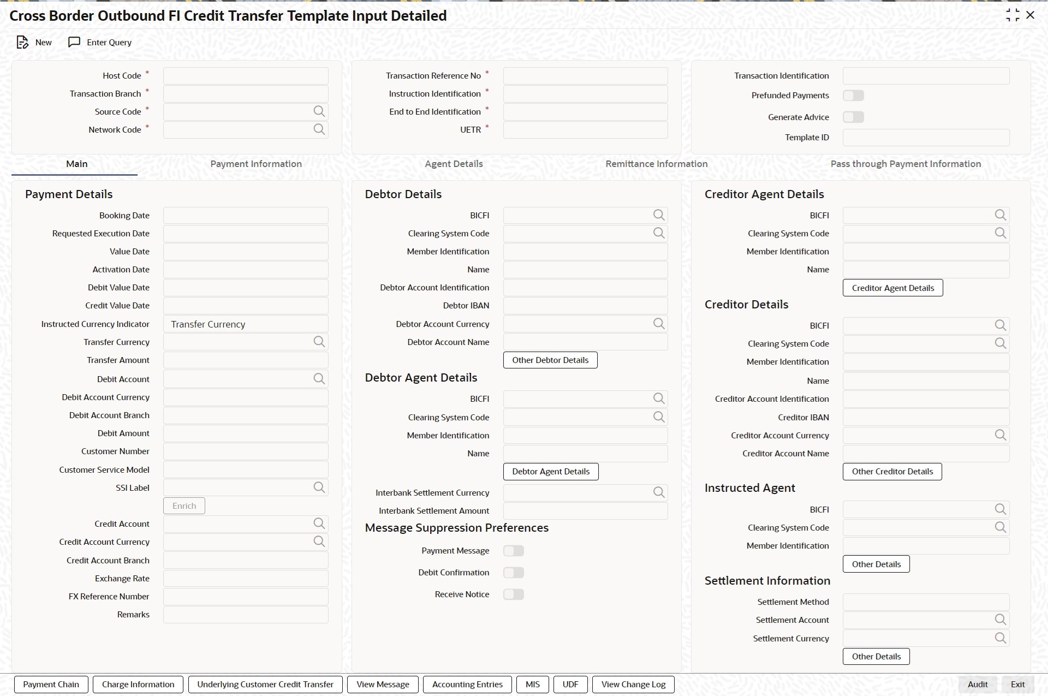1048x696 pixels.
Task: Click Settlement Account search icon
Action: [1000, 620]
